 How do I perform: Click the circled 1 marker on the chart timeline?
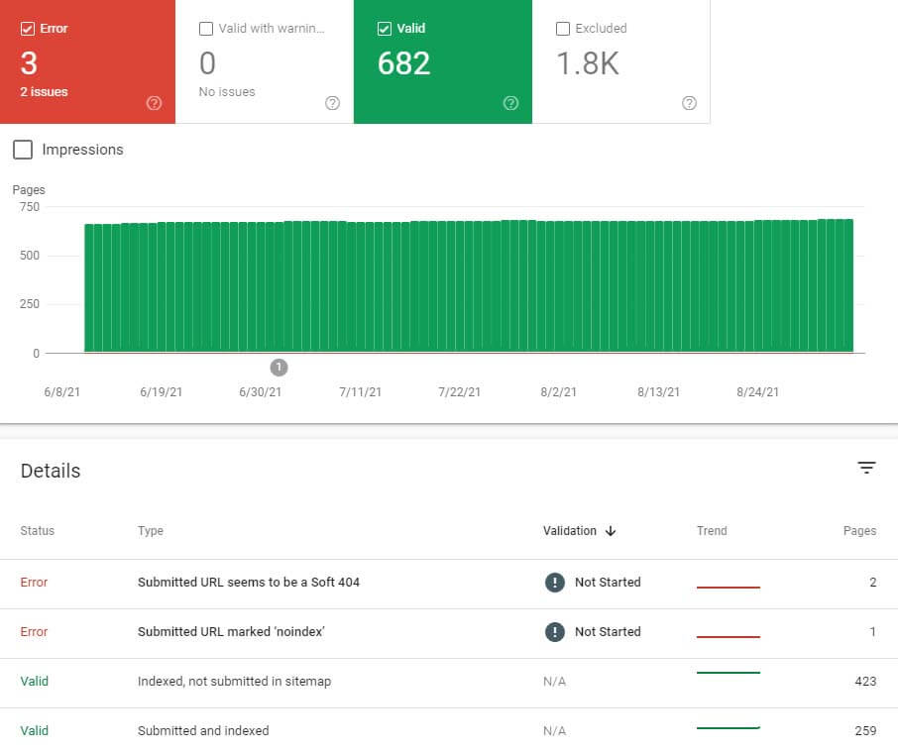[279, 367]
